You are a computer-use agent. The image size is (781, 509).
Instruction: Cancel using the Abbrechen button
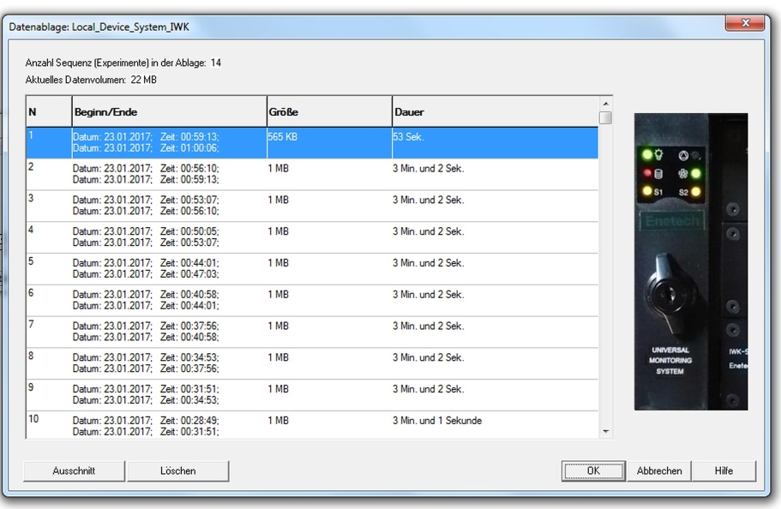coord(659,470)
